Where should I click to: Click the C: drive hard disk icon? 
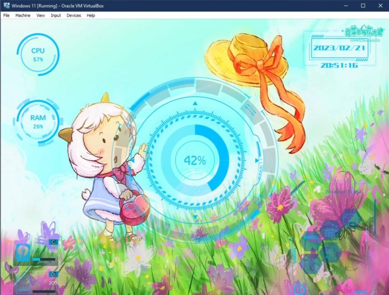(x=23, y=251)
